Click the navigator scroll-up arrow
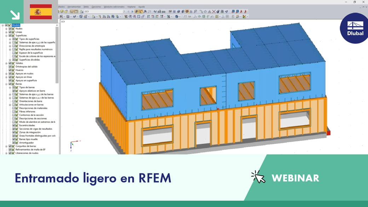This screenshot has width=368, height=207. pos(57,25)
